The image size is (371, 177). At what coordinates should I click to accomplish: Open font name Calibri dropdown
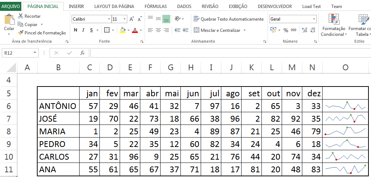(109, 19)
